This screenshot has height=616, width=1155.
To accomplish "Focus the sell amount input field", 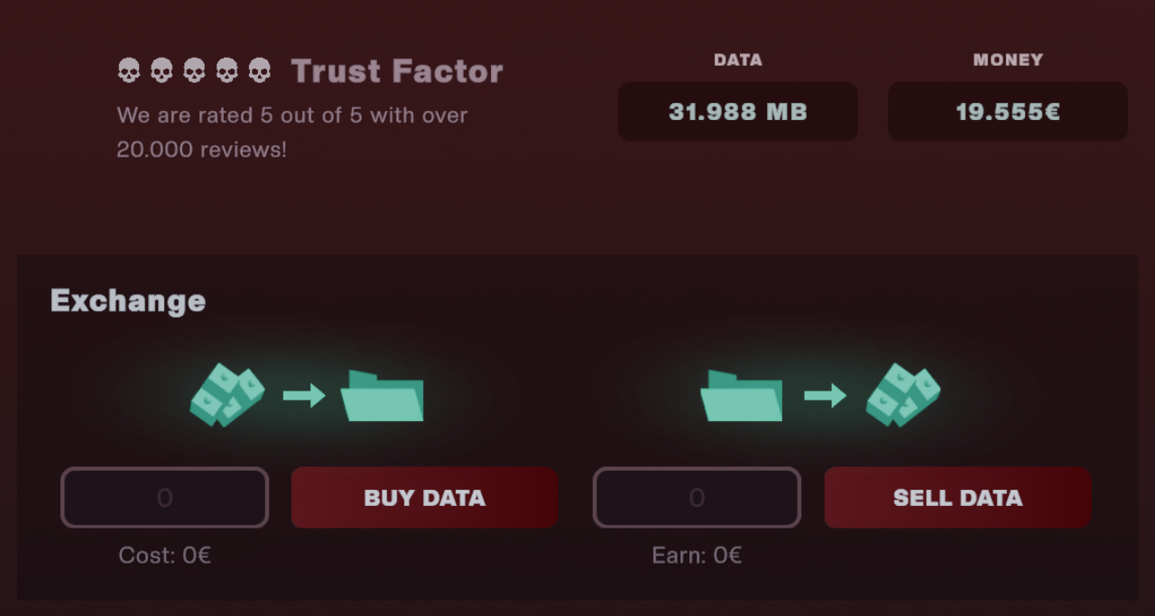I will (697, 497).
